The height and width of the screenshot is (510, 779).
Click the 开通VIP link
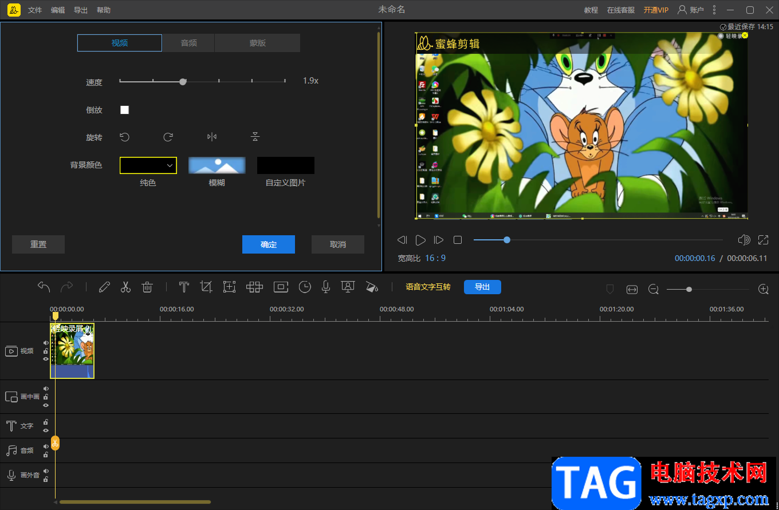656,10
